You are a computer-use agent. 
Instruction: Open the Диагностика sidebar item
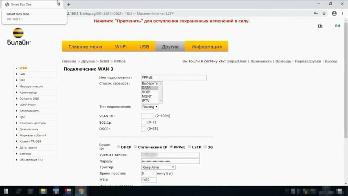click(x=29, y=129)
